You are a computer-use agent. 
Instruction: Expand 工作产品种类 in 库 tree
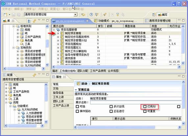pos(18,37)
